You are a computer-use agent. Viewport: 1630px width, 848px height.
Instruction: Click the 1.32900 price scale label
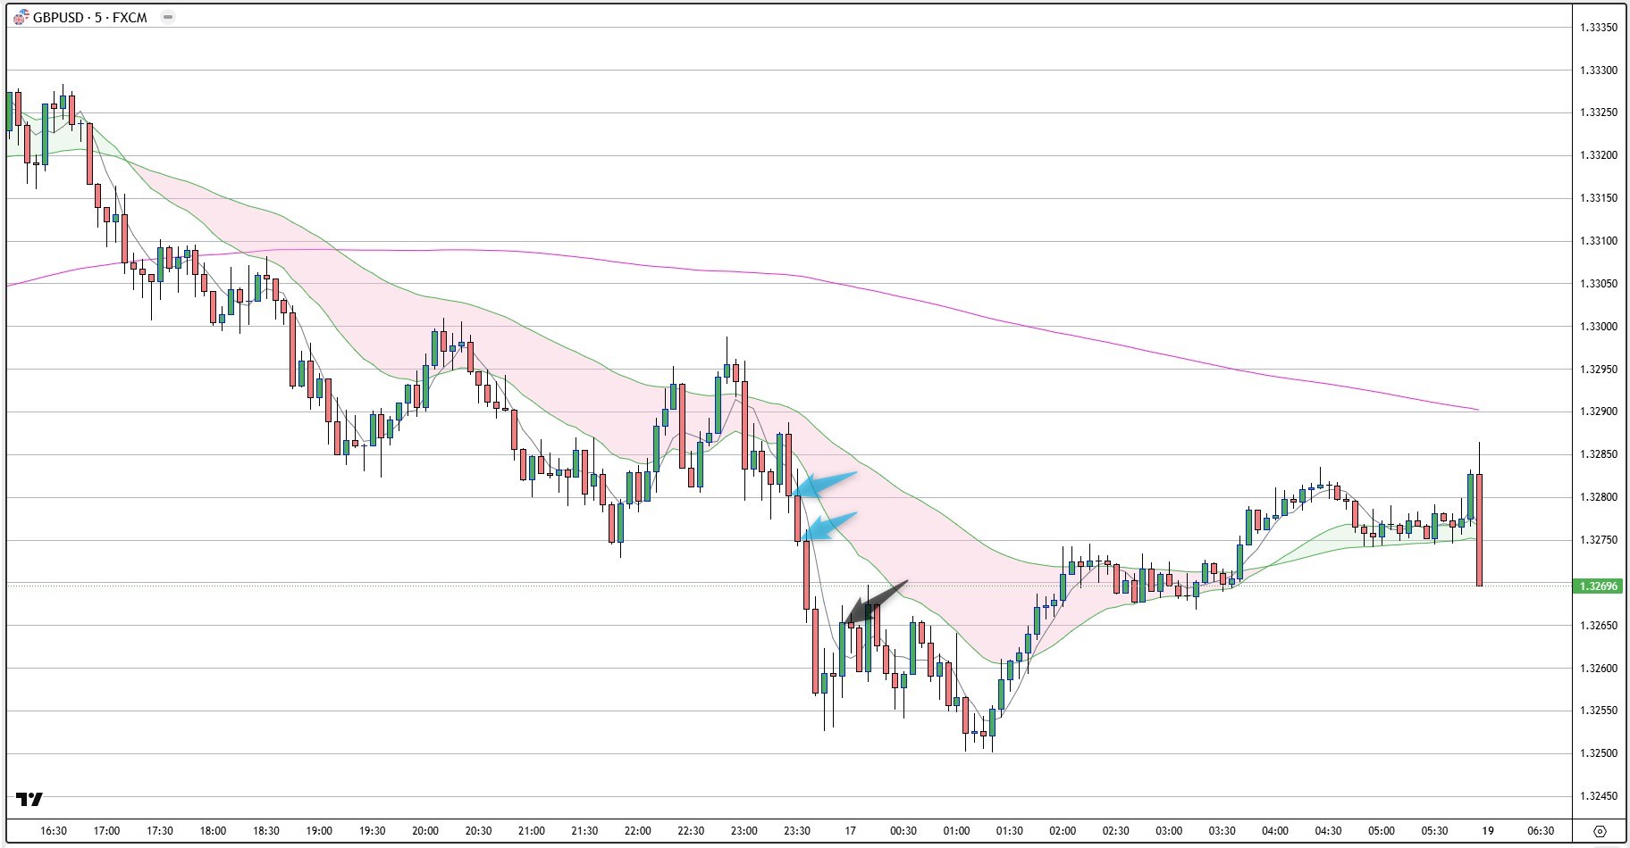pos(1599,412)
